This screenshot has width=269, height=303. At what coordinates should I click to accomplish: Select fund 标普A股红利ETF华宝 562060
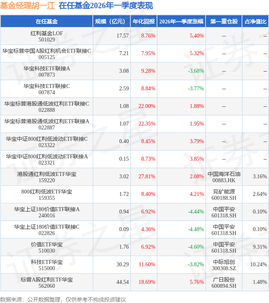click(x=47, y=282)
